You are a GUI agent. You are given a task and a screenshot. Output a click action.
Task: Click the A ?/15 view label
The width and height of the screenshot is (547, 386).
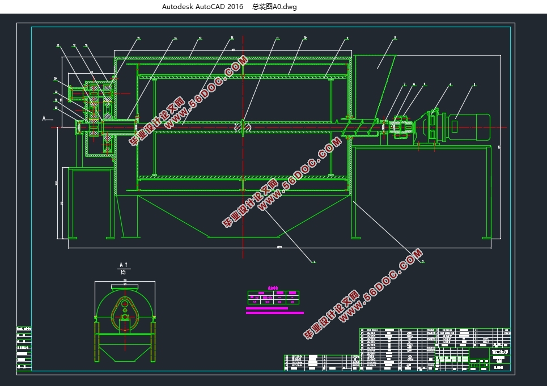click(x=124, y=269)
